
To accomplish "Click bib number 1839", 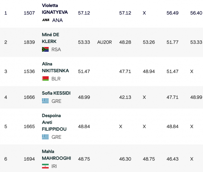I will (29, 42).
